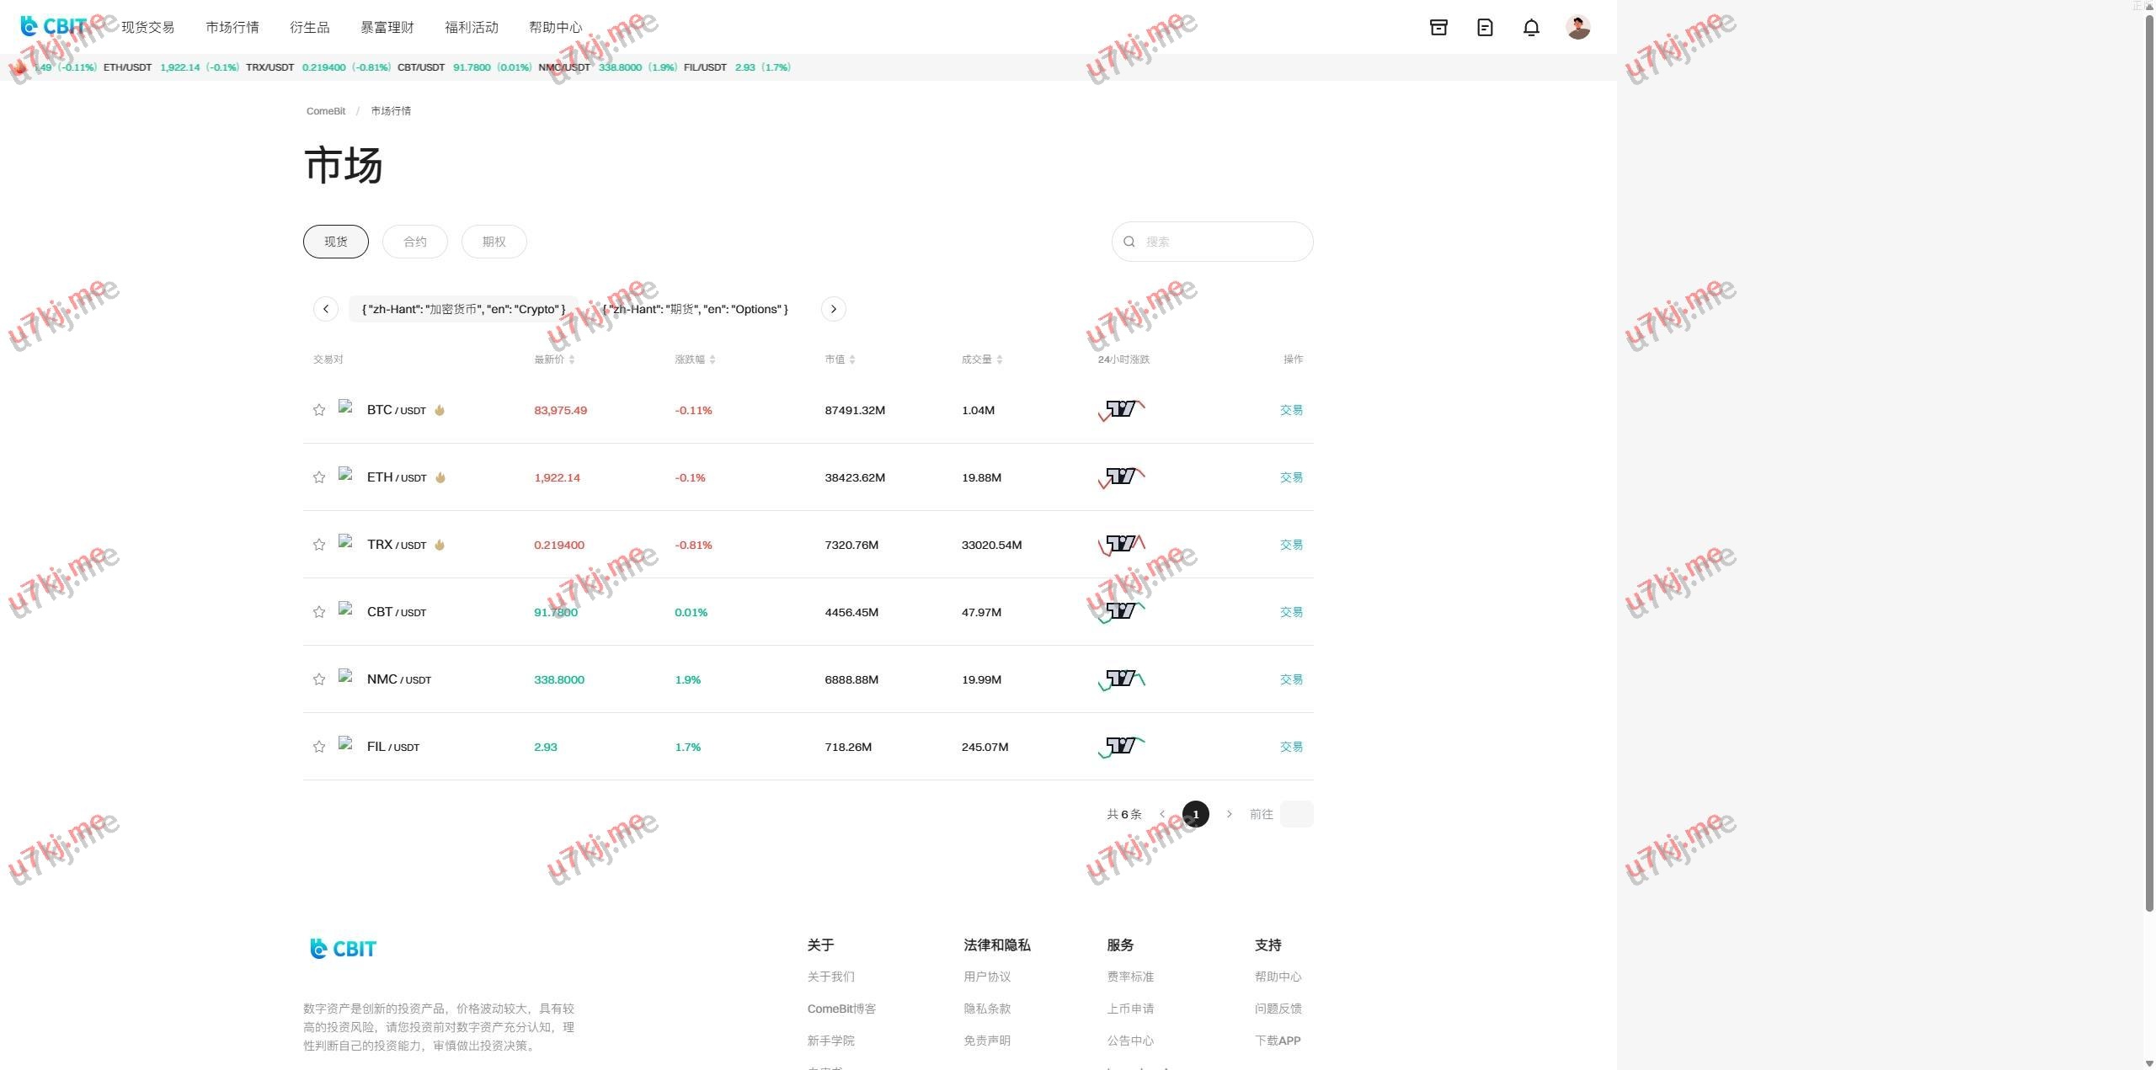Click the notification bell icon
Image resolution: width=2156 pixels, height=1070 pixels.
click(x=1531, y=28)
